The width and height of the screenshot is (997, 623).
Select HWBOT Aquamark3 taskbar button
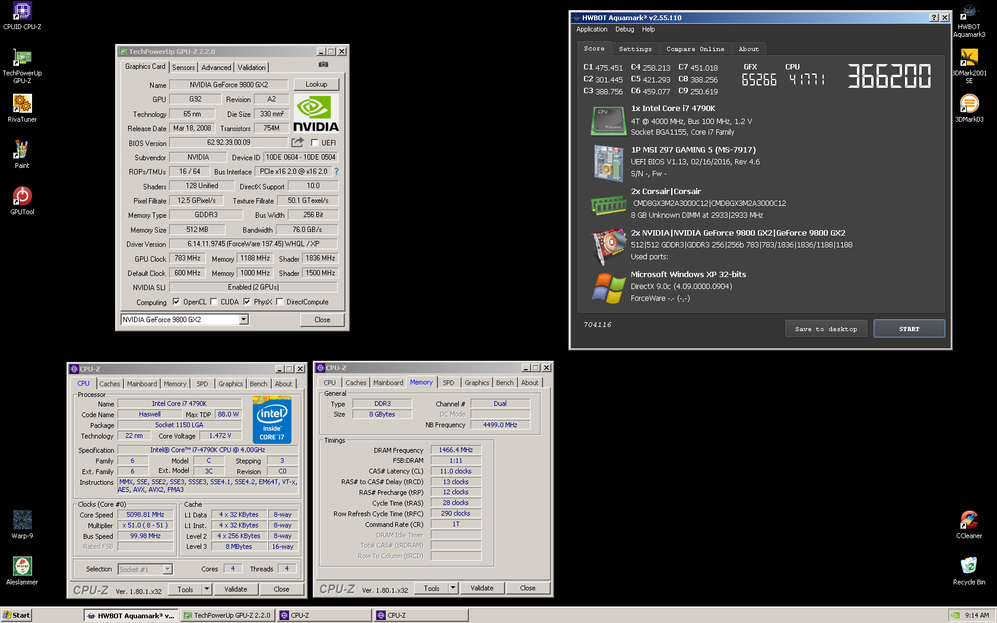coord(131,615)
